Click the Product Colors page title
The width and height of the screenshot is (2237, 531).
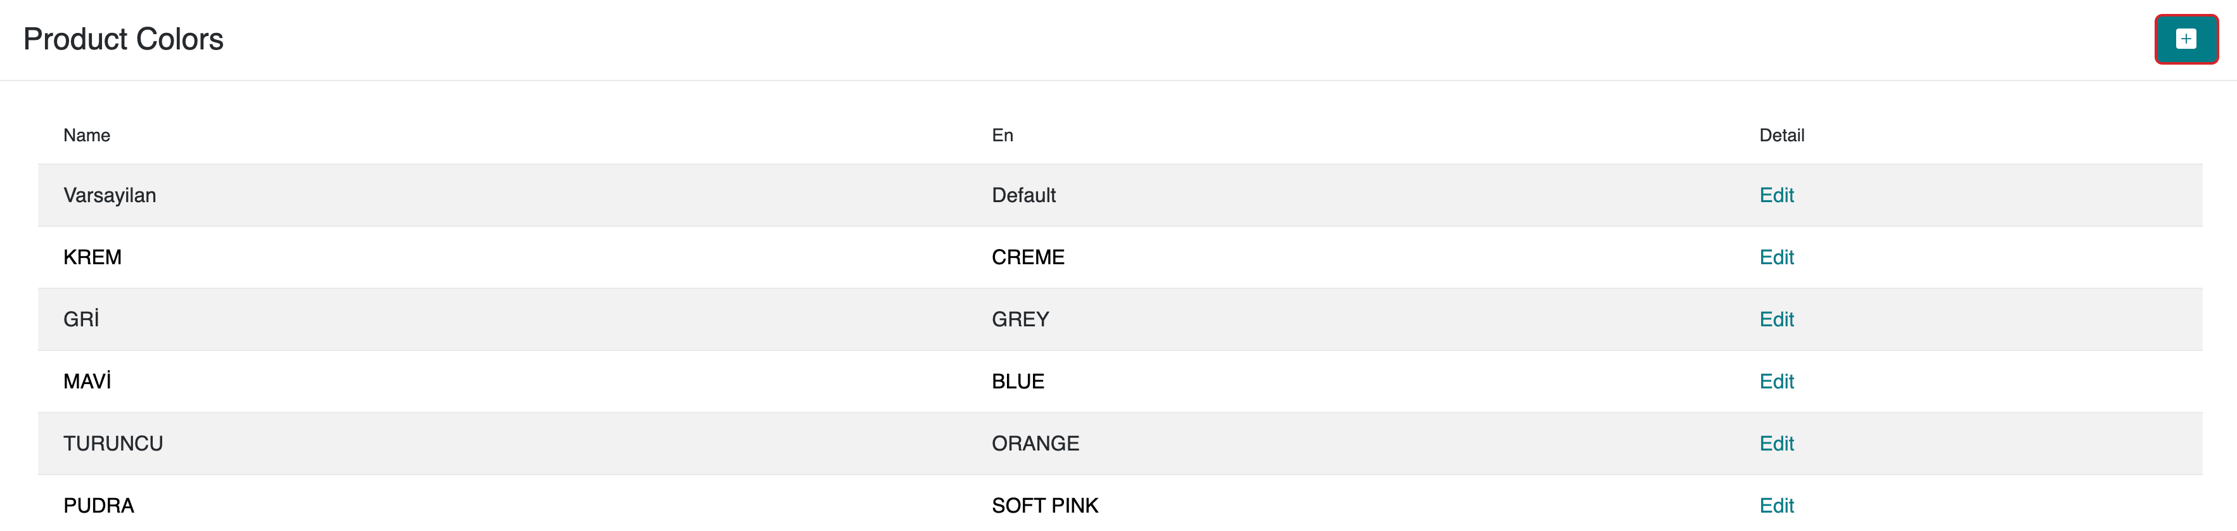pyautogui.click(x=124, y=39)
